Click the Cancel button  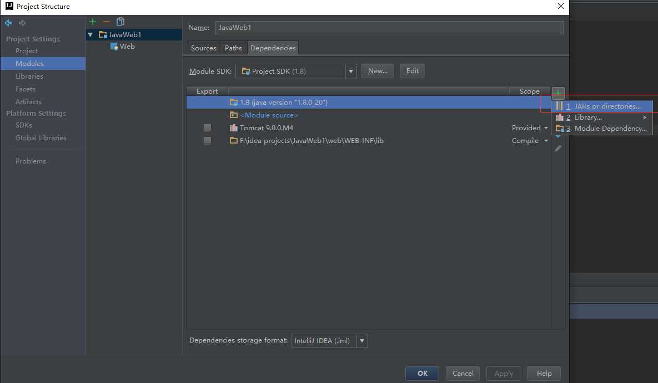463,374
